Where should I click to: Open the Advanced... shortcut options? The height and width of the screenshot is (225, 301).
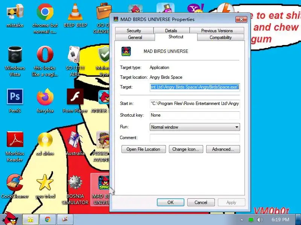point(223,149)
